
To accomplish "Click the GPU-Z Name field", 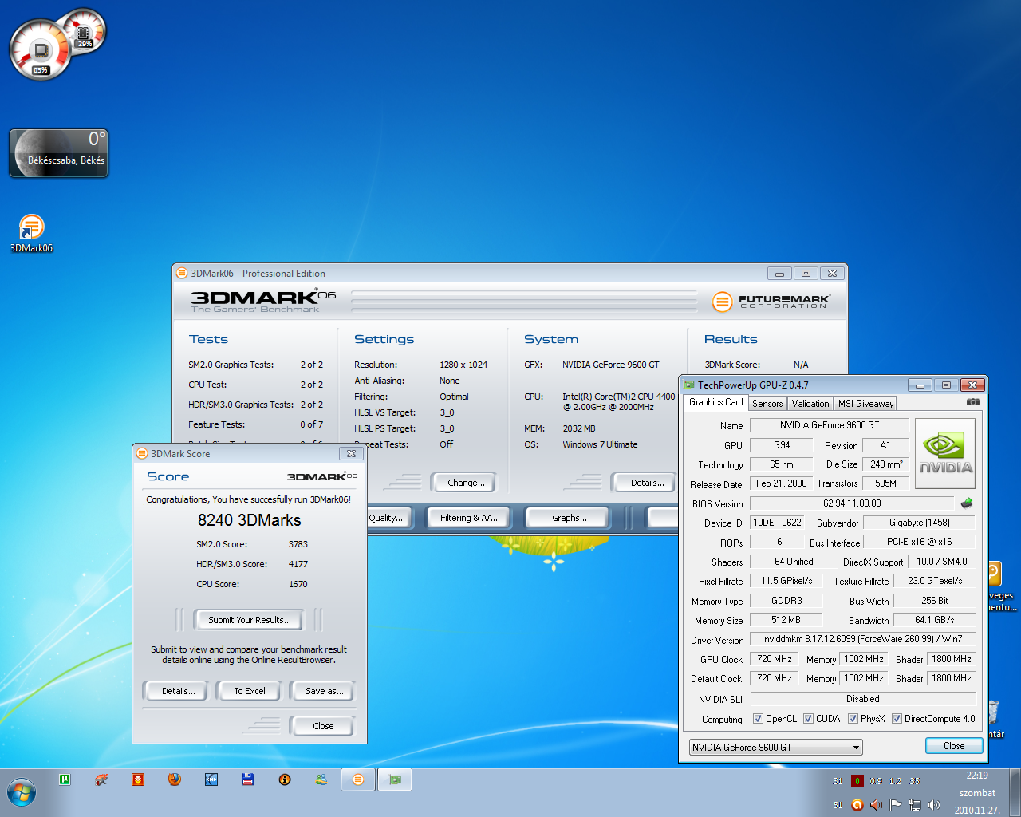I will click(x=830, y=425).
